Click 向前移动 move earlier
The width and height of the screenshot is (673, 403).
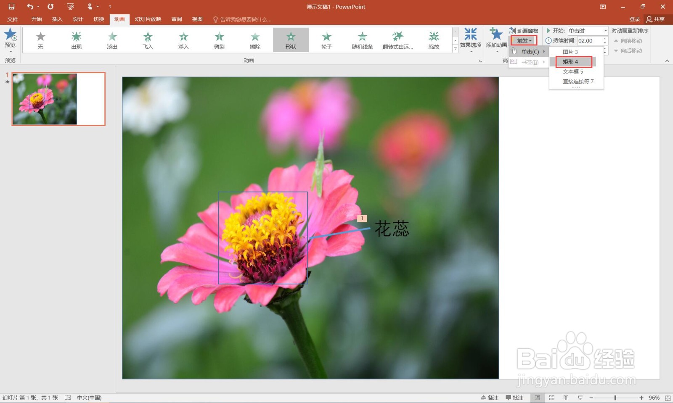[x=628, y=41]
